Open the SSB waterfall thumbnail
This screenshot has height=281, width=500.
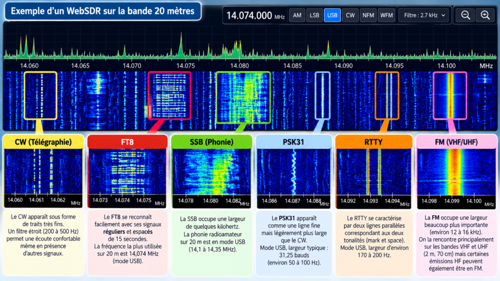211,172
